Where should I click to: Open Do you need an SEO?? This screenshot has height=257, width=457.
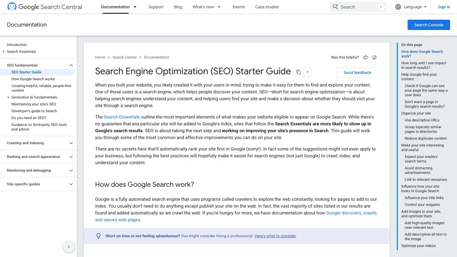29,118
